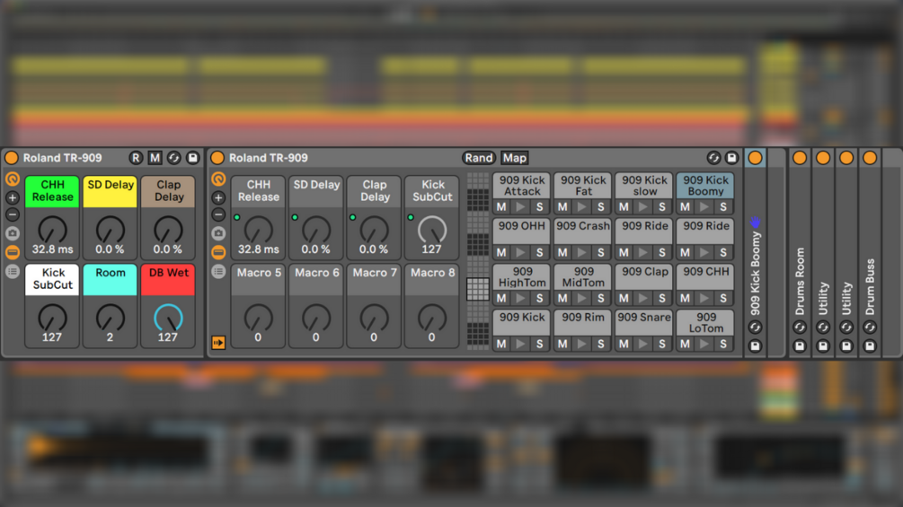Click the Rand button

(479, 158)
